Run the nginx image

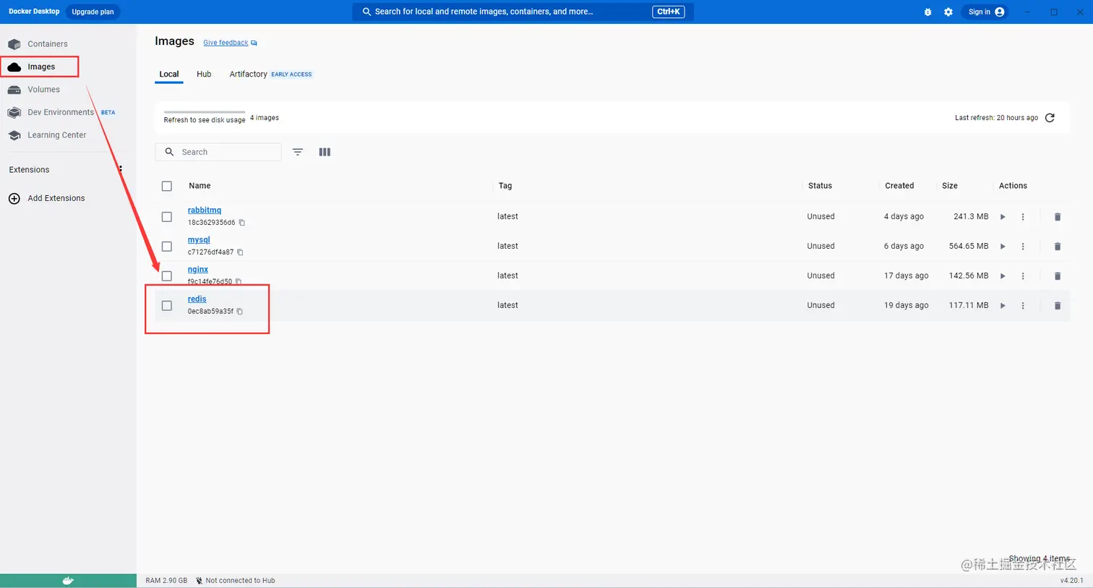(x=1003, y=276)
